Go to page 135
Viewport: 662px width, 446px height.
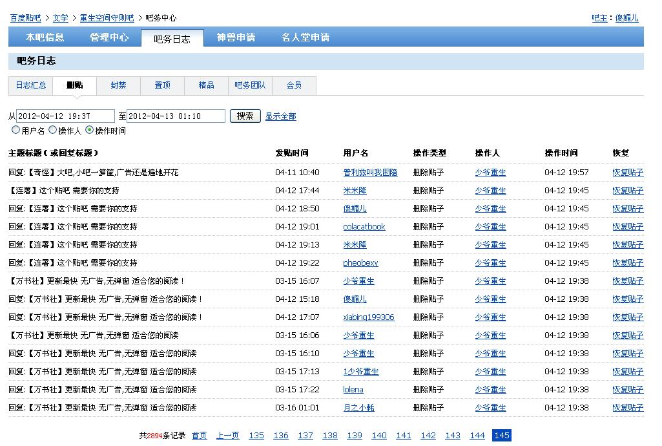(x=256, y=436)
